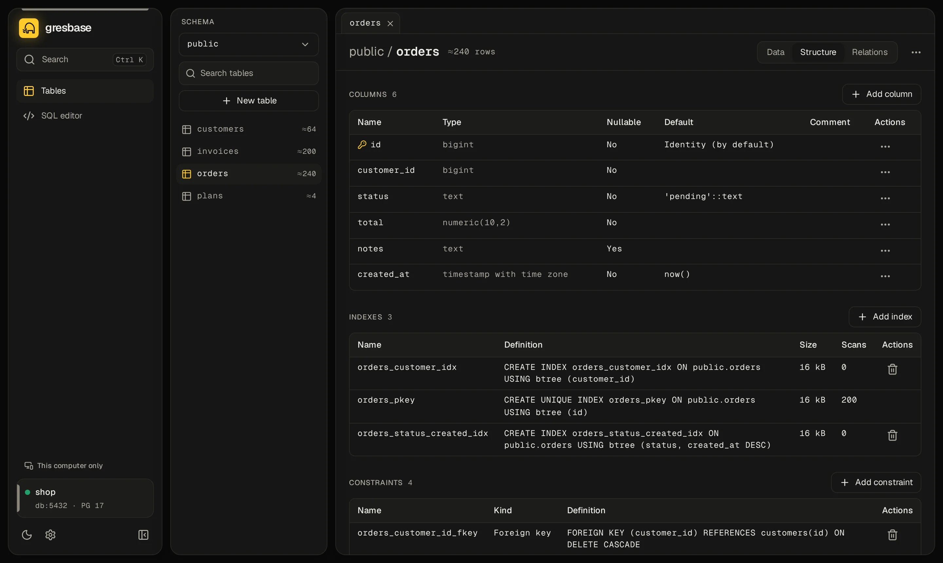Open actions menu for status column
This screenshot has height=563, width=943.
885,198
